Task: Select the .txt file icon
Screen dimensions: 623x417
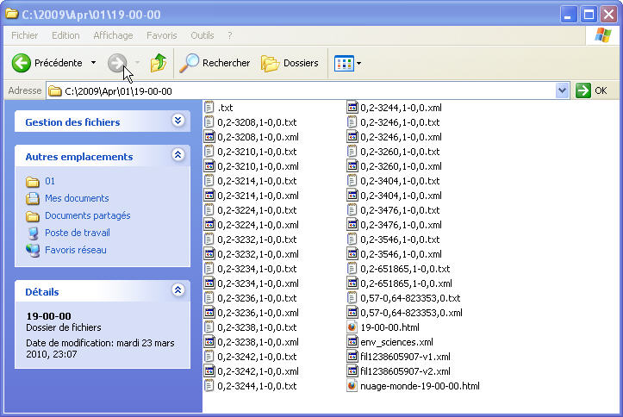Action: pos(209,108)
